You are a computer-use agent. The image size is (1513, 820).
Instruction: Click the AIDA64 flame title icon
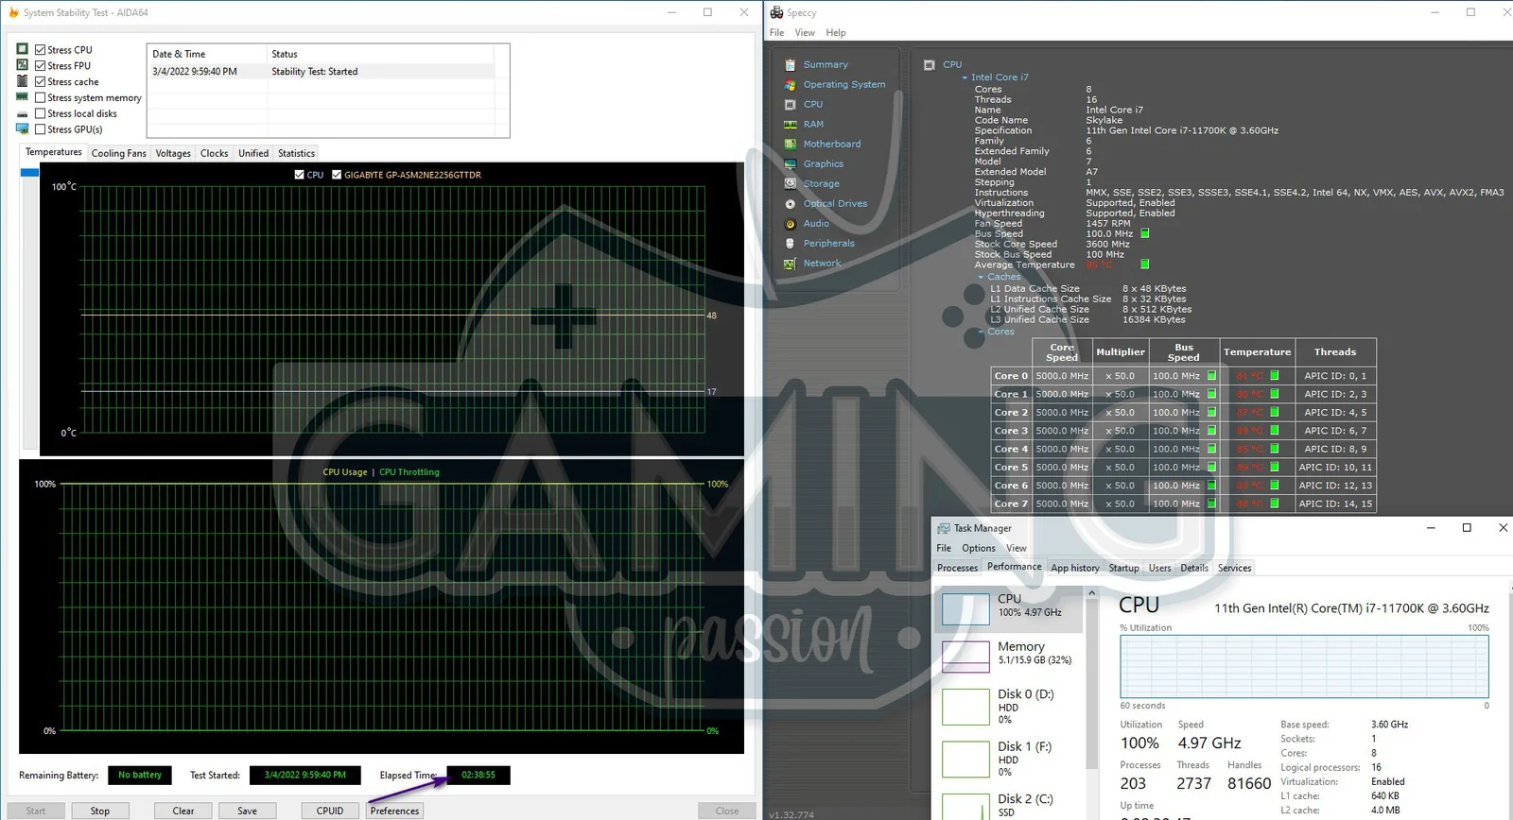point(13,12)
